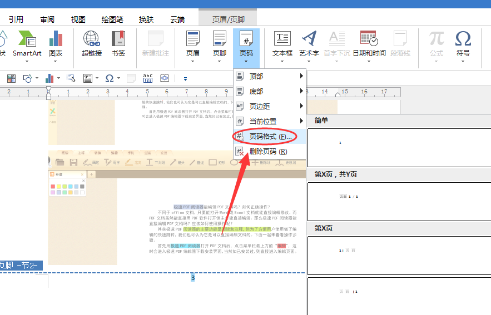Click the 简单 gallery section heading

pos(321,121)
